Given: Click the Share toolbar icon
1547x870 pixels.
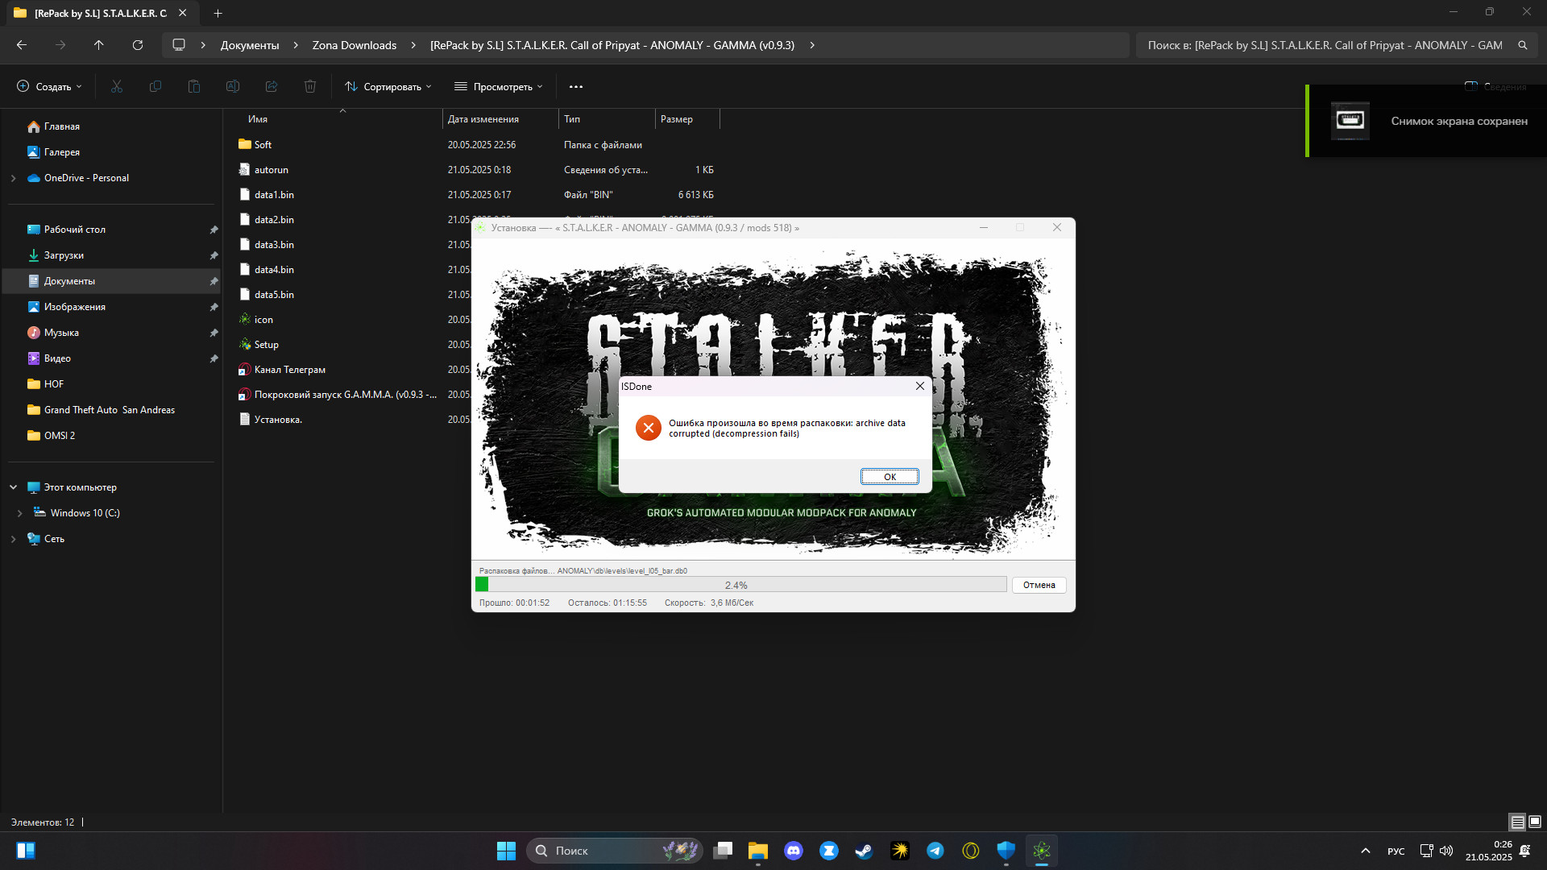Looking at the screenshot, I should (x=272, y=86).
